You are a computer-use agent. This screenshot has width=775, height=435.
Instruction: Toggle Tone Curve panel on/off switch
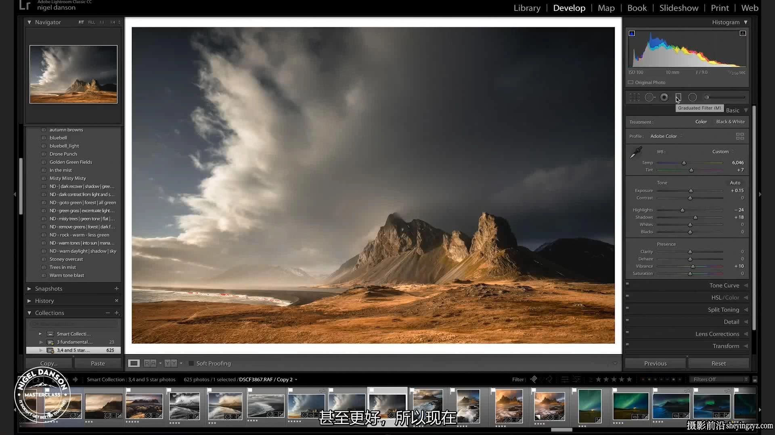[x=627, y=284]
